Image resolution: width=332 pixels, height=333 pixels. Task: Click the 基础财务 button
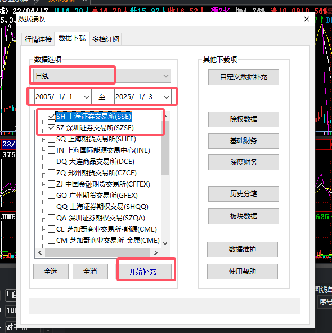pos(244,141)
